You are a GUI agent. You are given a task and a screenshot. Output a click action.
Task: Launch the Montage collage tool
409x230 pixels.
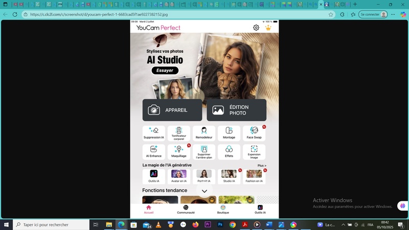pos(229,133)
